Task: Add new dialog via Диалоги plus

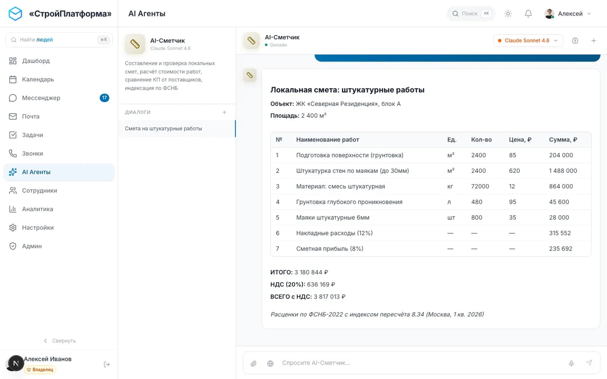Action: click(x=224, y=112)
